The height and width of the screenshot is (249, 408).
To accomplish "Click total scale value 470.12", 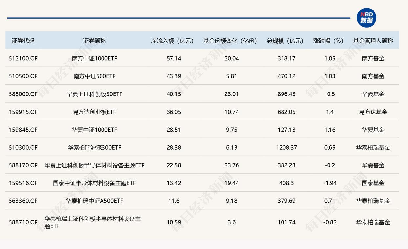I will pos(286,76).
